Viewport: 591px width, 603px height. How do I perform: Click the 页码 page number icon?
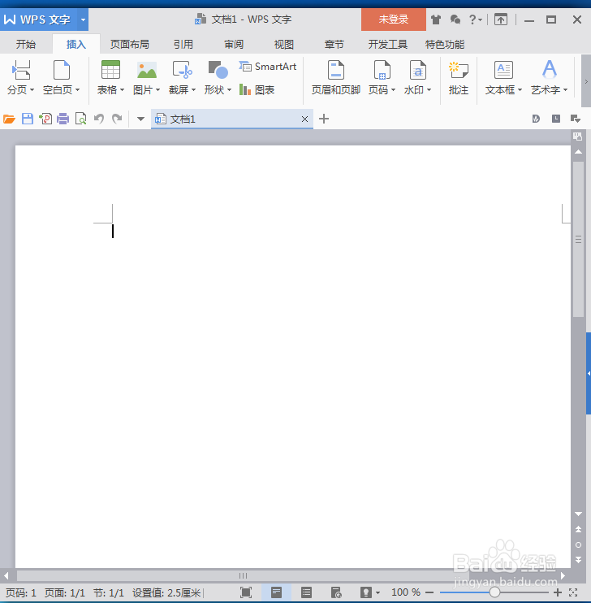[x=382, y=70]
